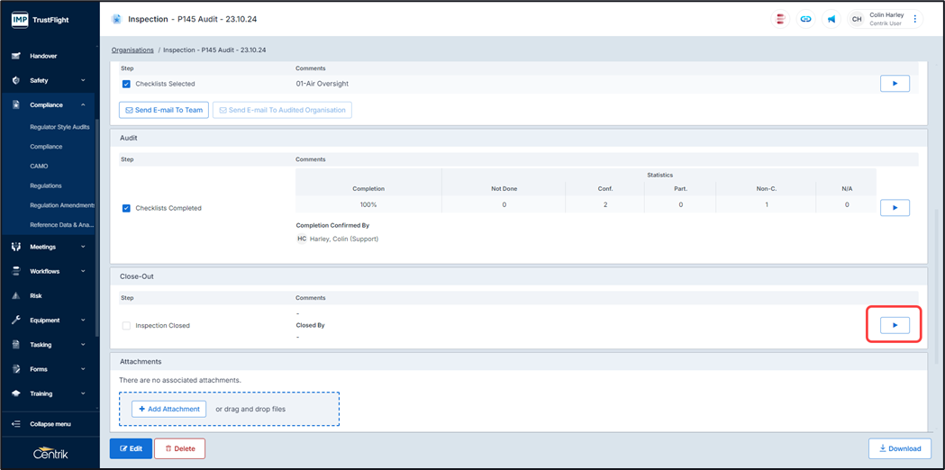Select CAMO in the Compliance submenu

point(39,167)
